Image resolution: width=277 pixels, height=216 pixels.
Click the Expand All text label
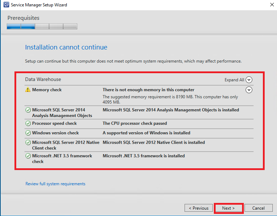(234, 80)
